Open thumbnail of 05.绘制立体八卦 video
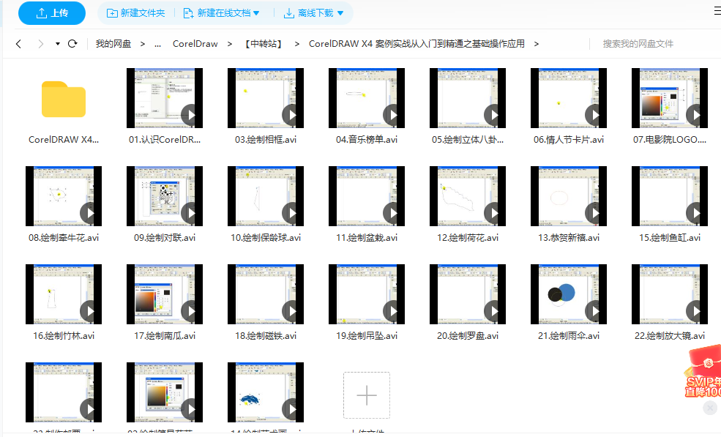Screen dimensions: 721x437 pos(468,98)
